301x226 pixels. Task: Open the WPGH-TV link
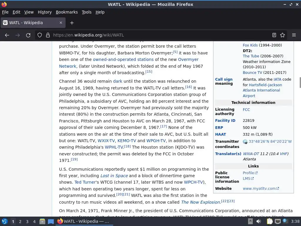pos(156,141)
